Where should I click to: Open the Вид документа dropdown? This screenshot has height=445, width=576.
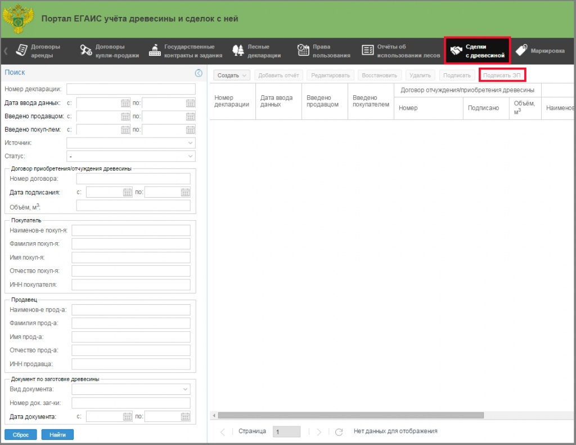point(186,389)
